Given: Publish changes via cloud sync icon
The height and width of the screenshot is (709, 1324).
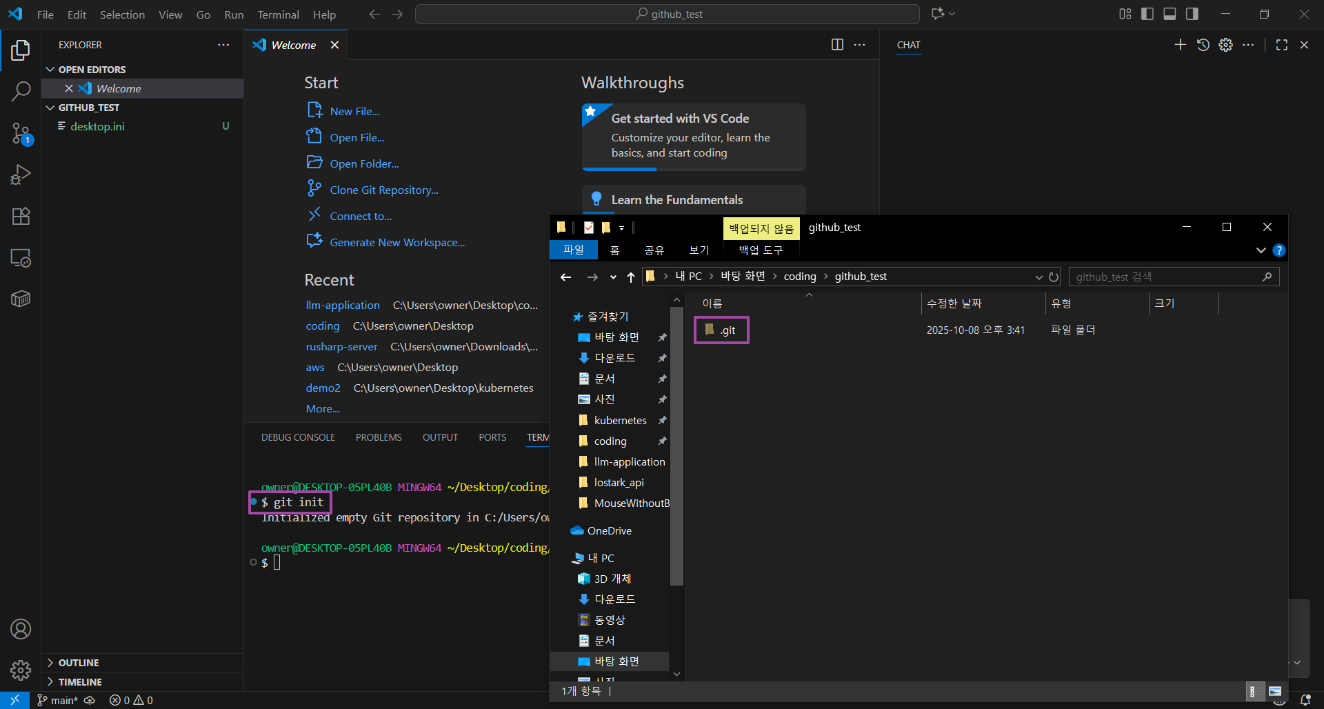Looking at the screenshot, I should (x=90, y=700).
